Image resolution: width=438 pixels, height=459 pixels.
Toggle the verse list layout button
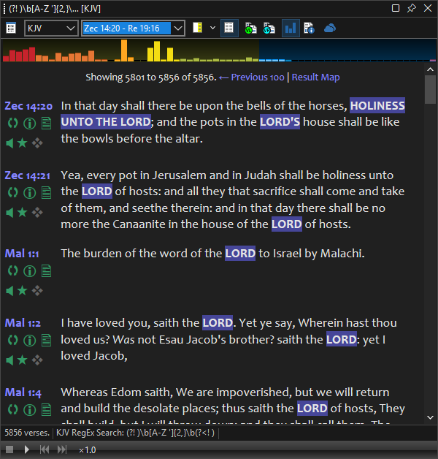(x=229, y=28)
